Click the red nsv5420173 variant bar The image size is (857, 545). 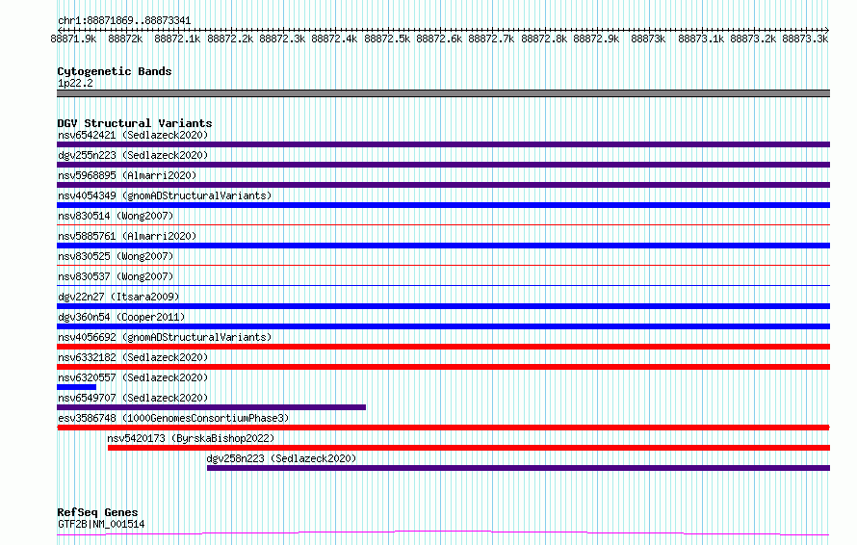(x=469, y=448)
